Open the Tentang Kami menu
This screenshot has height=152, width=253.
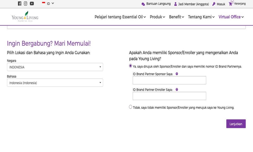point(201,17)
